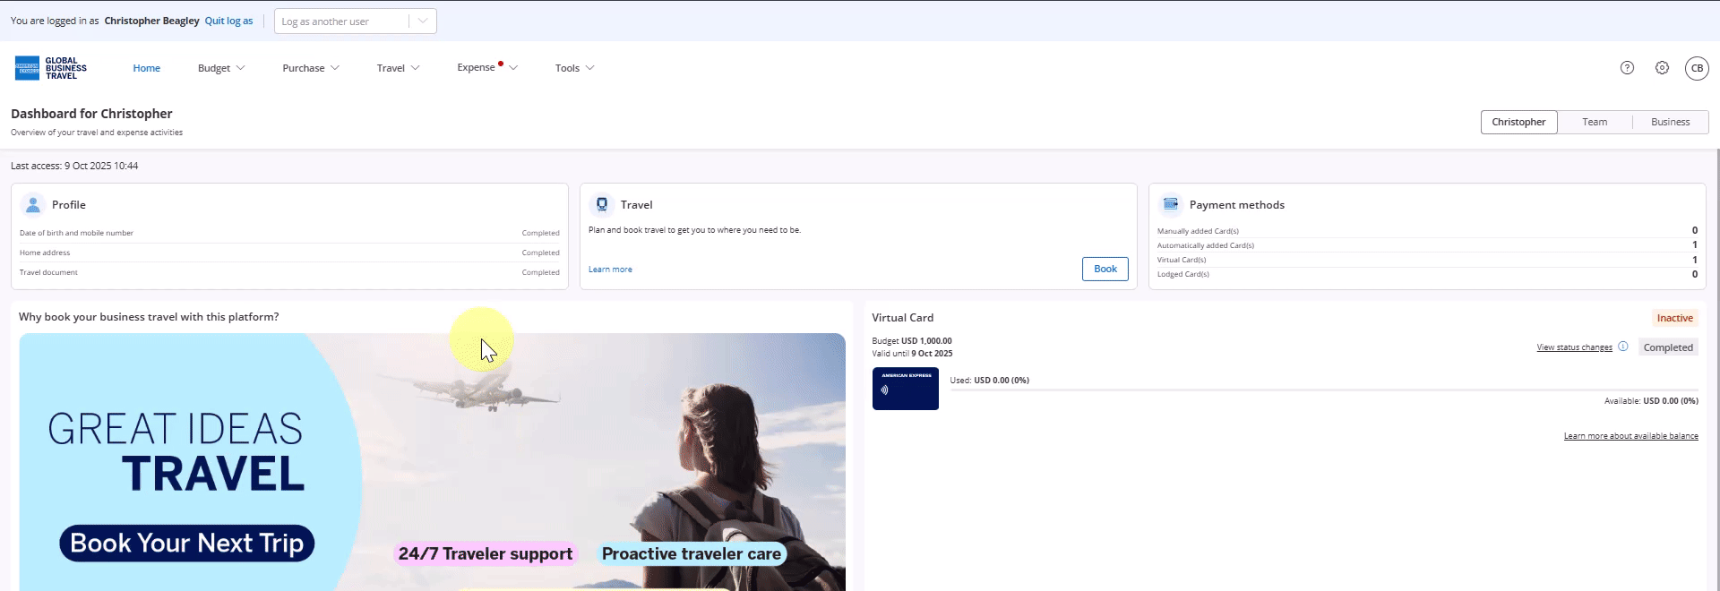Expand the Expense menu
Image resolution: width=1720 pixels, height=591 pixels.
[487, 68]
